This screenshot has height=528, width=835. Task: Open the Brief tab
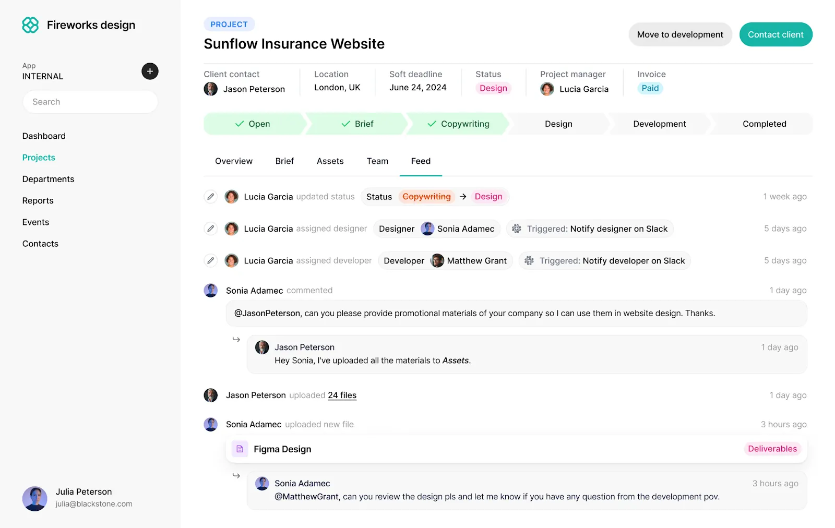[x=285, y=161]
